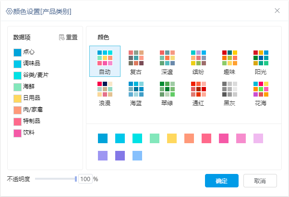This screenshot has width=289, height=197.
Task: Confirm with the 确定 button
Action: 222,181
